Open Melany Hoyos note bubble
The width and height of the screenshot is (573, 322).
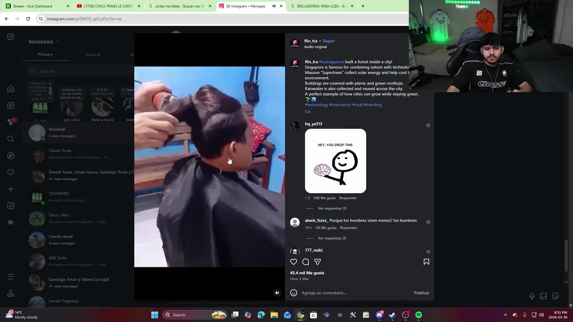pos(103,90)
